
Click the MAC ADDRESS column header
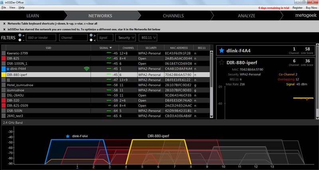(x=179, y=48)
